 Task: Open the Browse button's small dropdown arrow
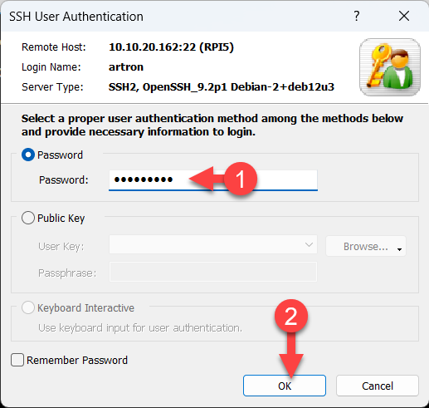(x=399, y=249)
